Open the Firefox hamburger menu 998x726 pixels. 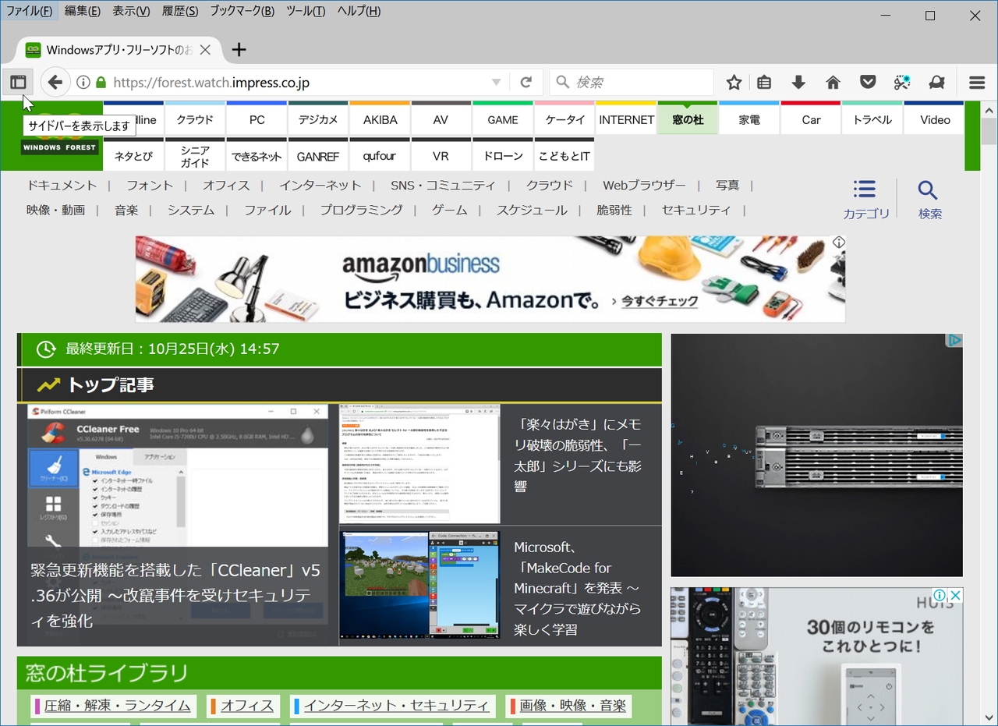click(x=976, y=81)
